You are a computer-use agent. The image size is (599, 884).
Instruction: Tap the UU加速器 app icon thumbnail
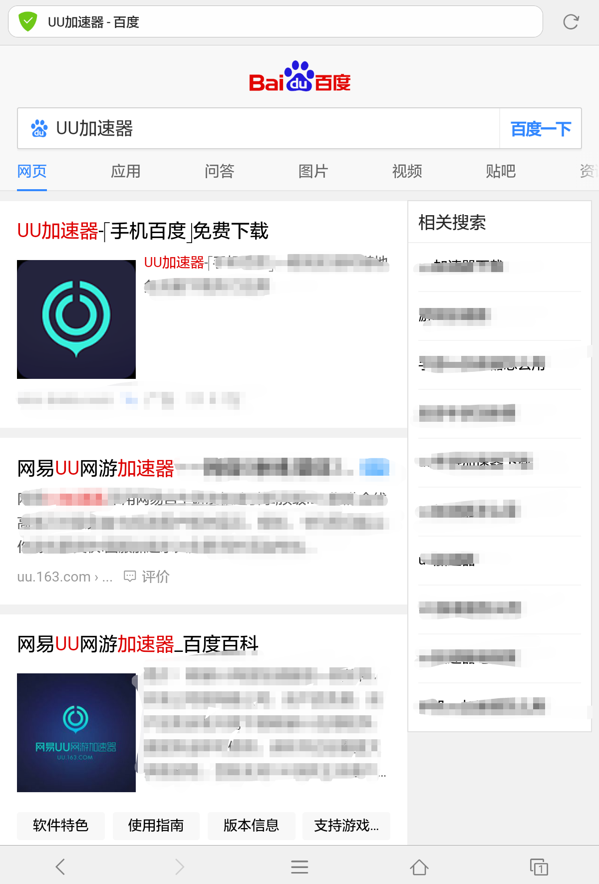pos(76,319)
